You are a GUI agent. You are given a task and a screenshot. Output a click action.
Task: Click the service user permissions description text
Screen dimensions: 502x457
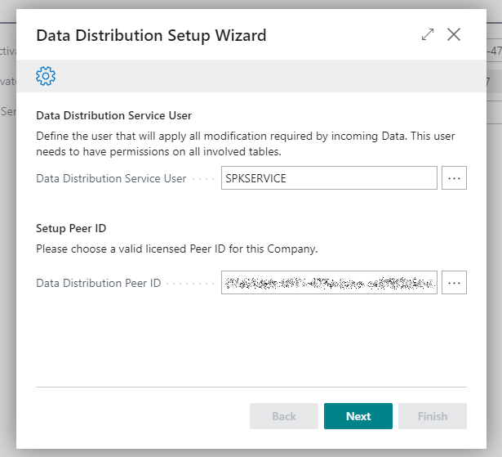(245, 143)
